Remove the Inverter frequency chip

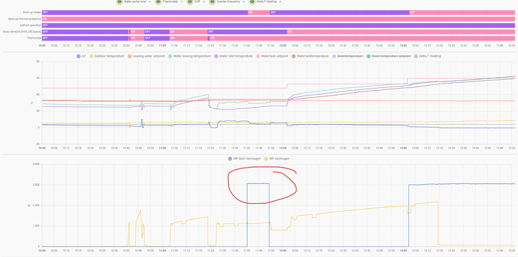click(243, 2)
